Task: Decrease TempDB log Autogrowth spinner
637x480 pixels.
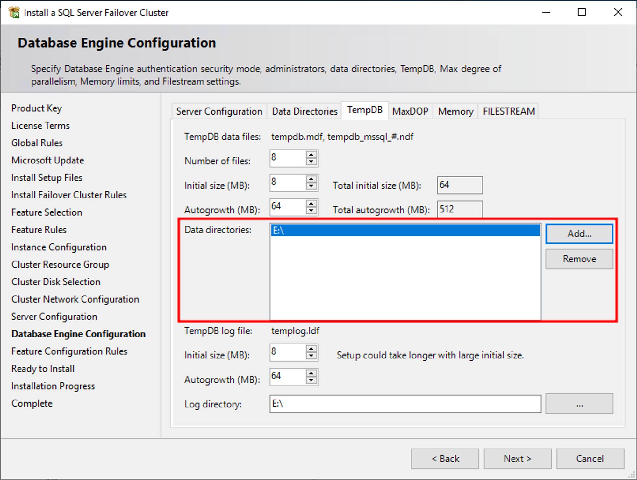Action: point(311,380)
